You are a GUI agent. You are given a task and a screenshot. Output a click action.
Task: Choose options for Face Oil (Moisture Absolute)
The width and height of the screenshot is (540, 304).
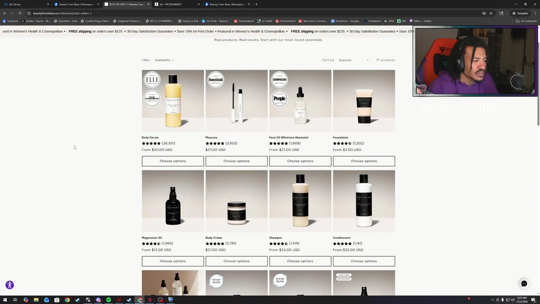300,161
